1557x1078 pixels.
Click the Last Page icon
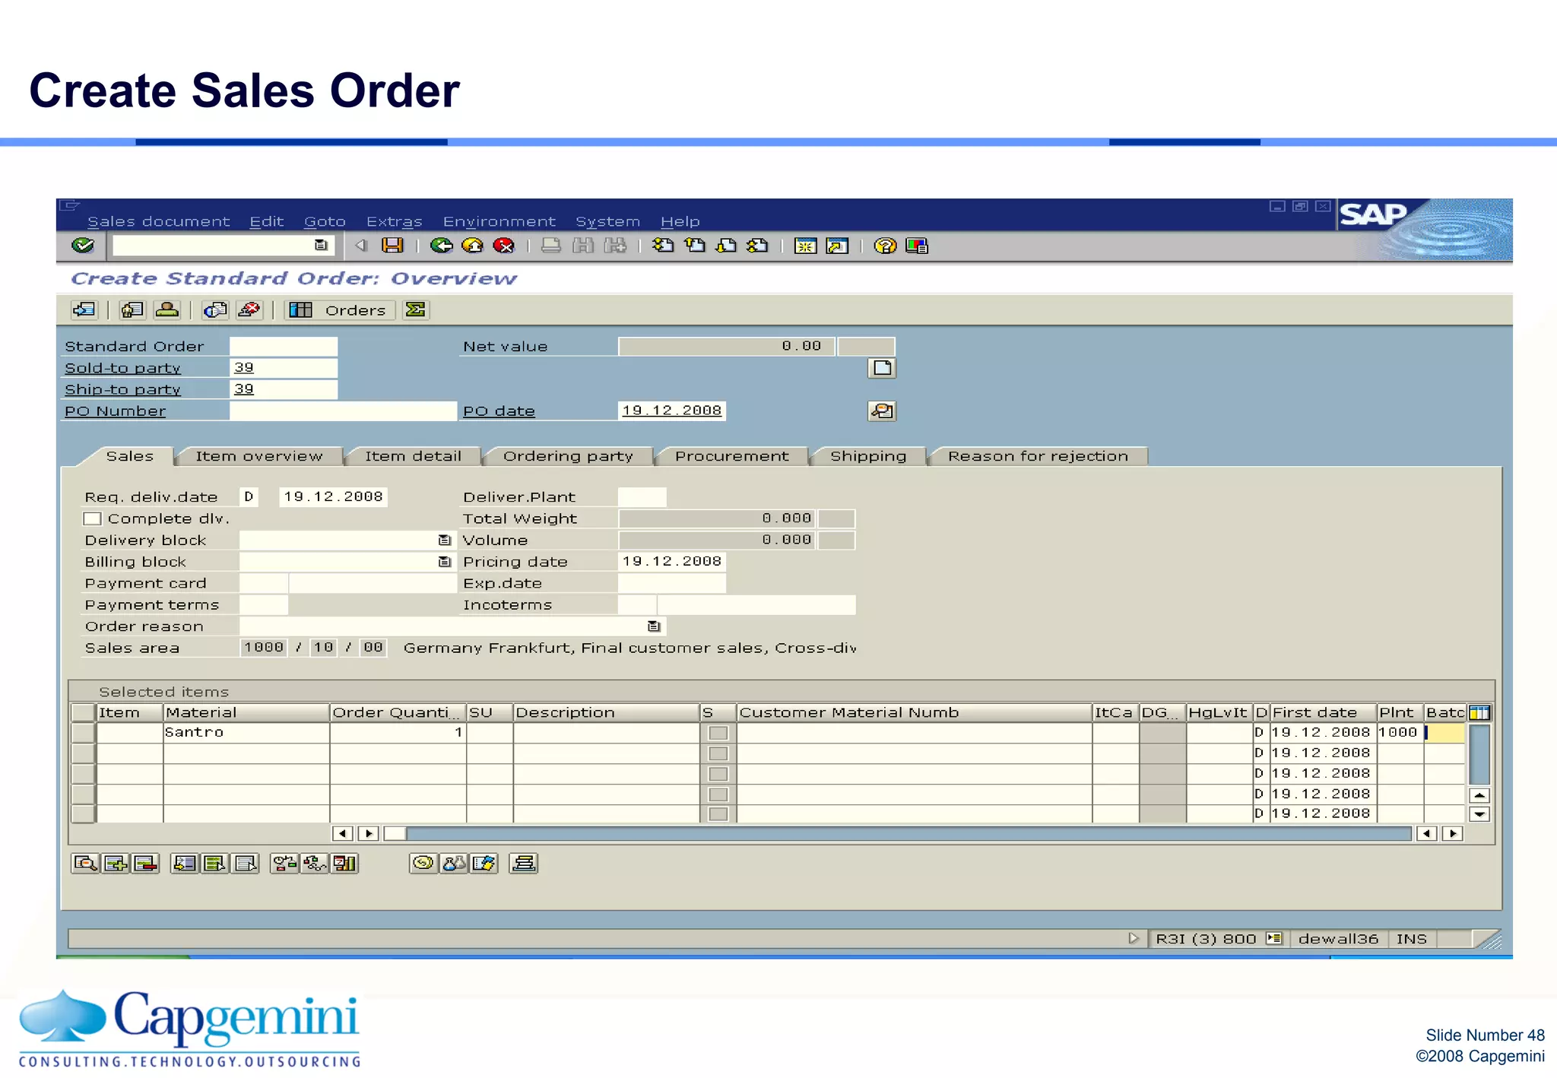[758, 246]
